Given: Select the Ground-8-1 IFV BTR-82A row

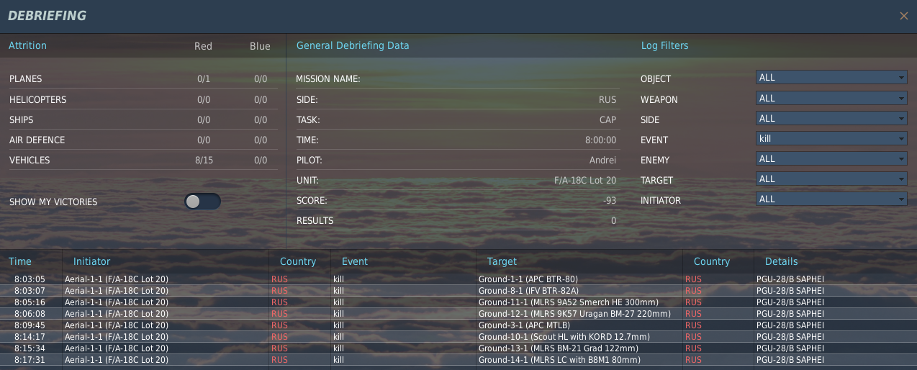Looking at the screenshot, I should click(x=458, y=290).
